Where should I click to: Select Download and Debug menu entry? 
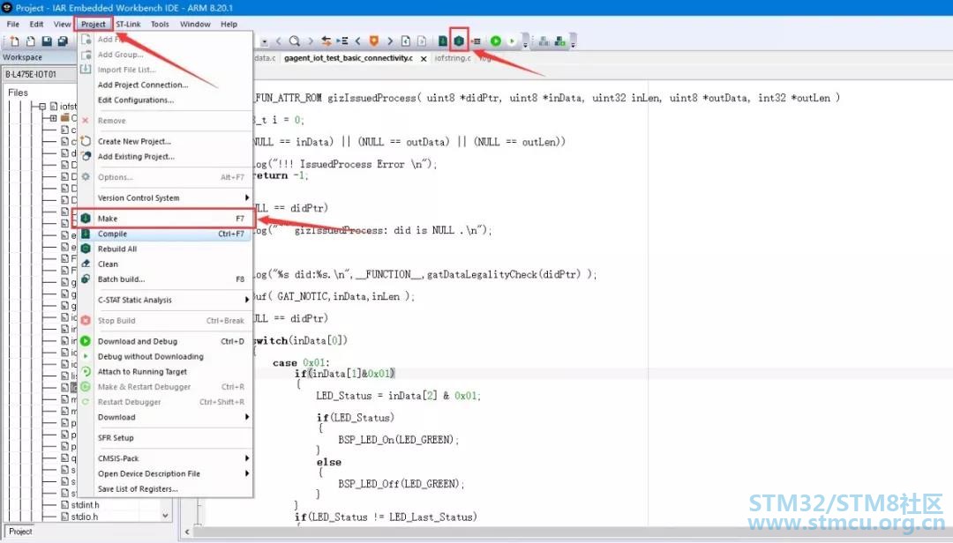point(165,341)
